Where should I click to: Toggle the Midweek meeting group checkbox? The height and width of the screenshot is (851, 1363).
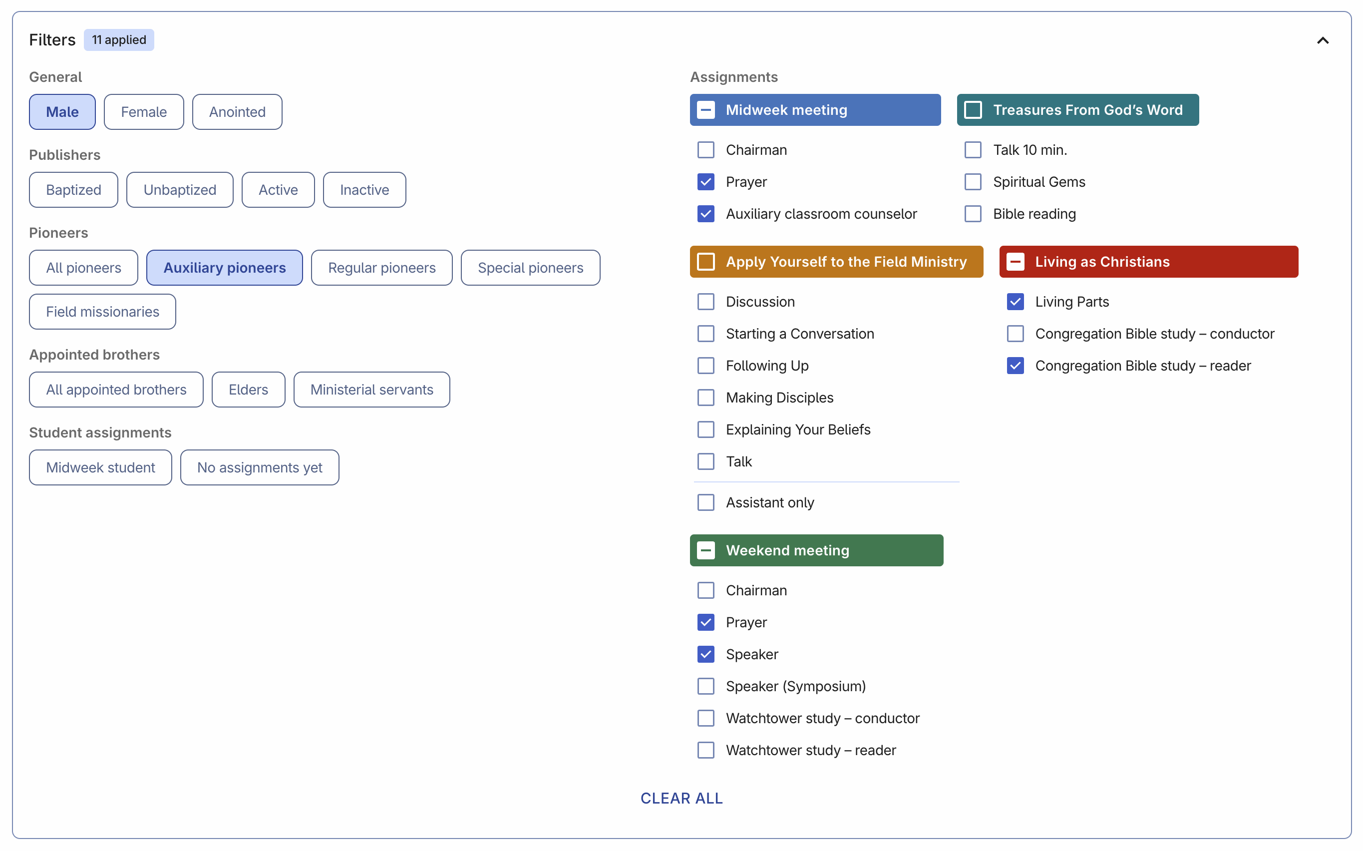pyautogui.click(x=705, y=110)
